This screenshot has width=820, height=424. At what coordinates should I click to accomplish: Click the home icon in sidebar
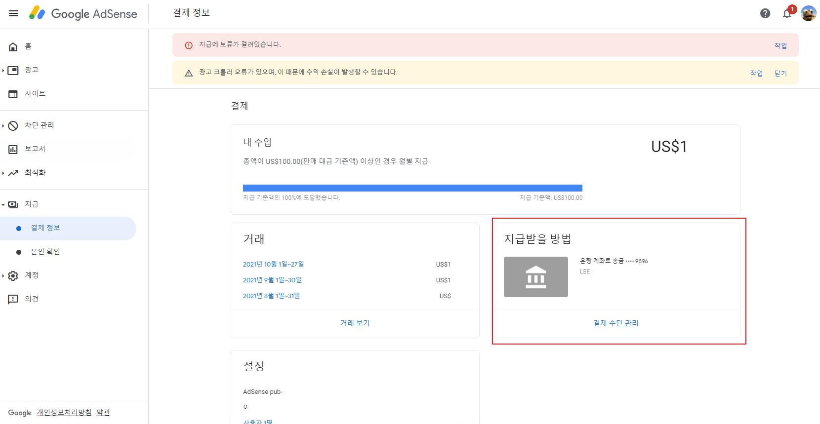pos(13,46)
